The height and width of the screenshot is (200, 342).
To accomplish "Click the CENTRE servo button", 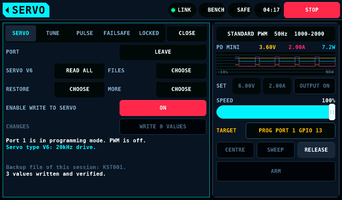I will click(x=235, y=150).
